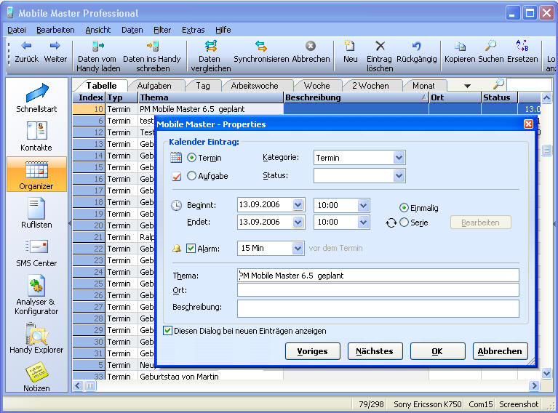Image resolution: width=558 pixels, height=413 pixels.
Task: Close the Properties dialog with red X
Action: 528,124
